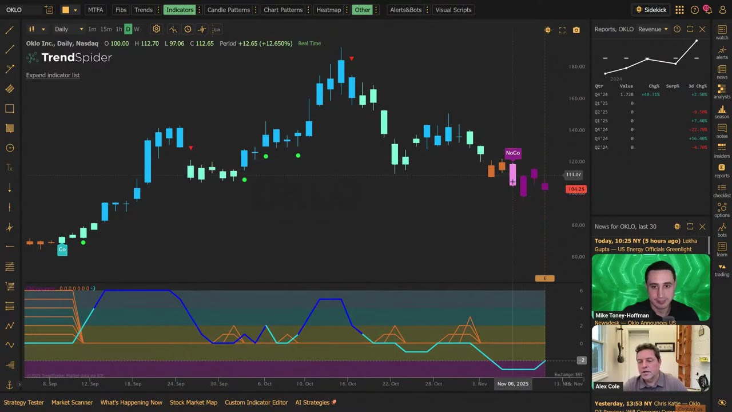Image resolution: width=732 pixels, height=412 pixels.
Task: Open the Stock Market Map tab
Action: click(x=193, y=402)
